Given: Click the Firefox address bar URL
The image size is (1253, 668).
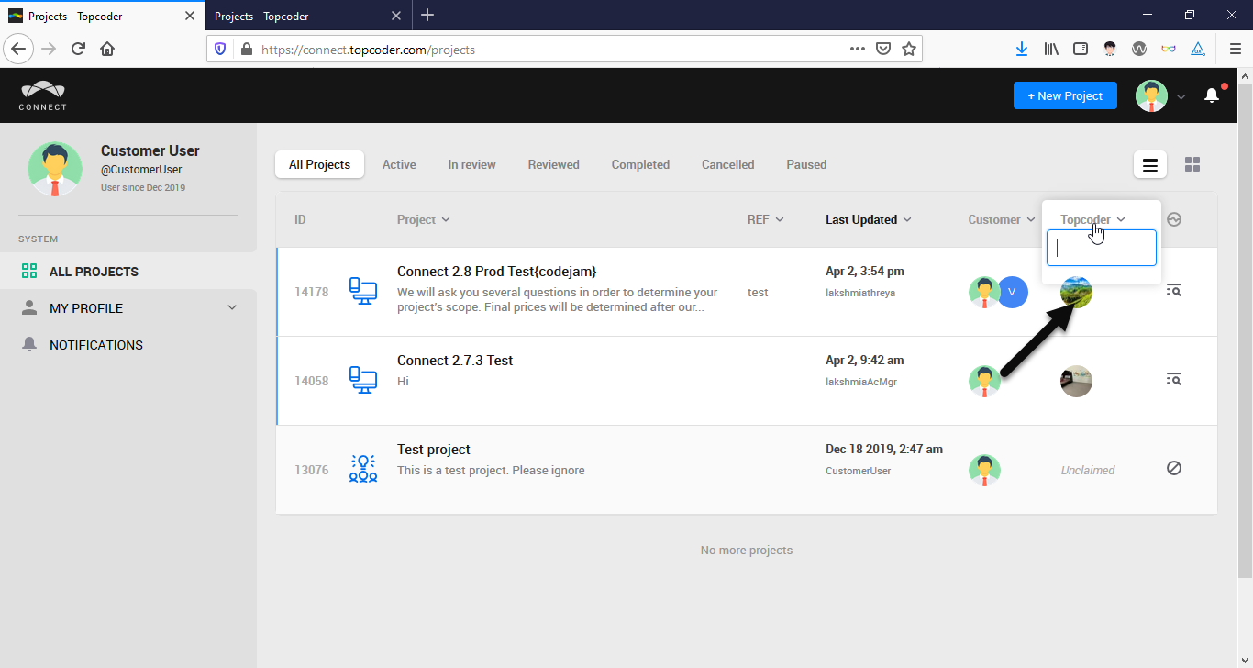Looking at the screenshot, I should coord(368,50).
